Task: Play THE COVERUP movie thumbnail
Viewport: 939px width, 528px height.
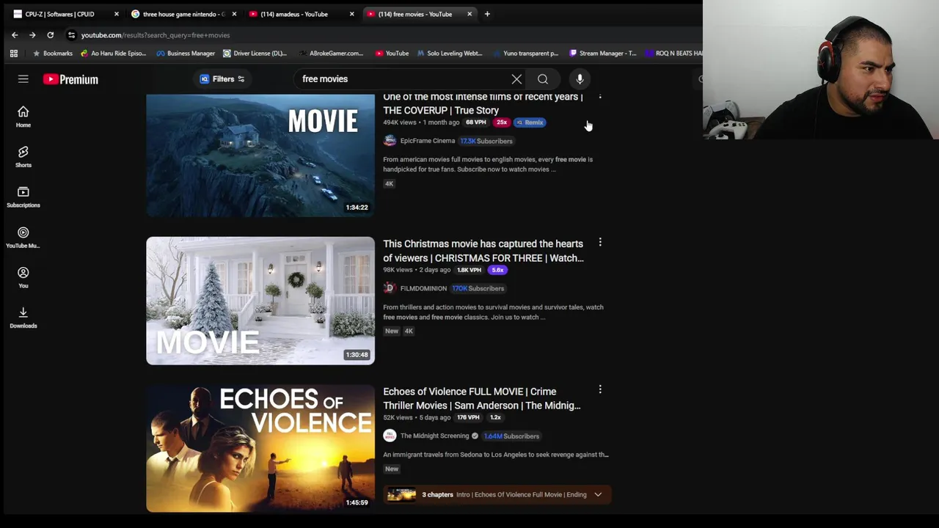Action: 260,155
